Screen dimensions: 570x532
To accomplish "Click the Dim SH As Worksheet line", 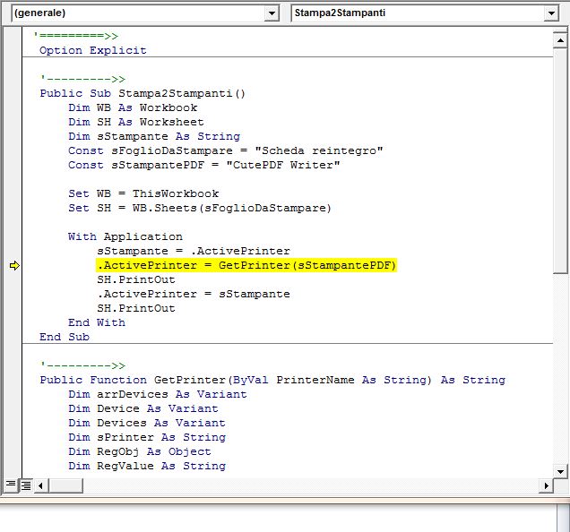I will pos(136,122).
